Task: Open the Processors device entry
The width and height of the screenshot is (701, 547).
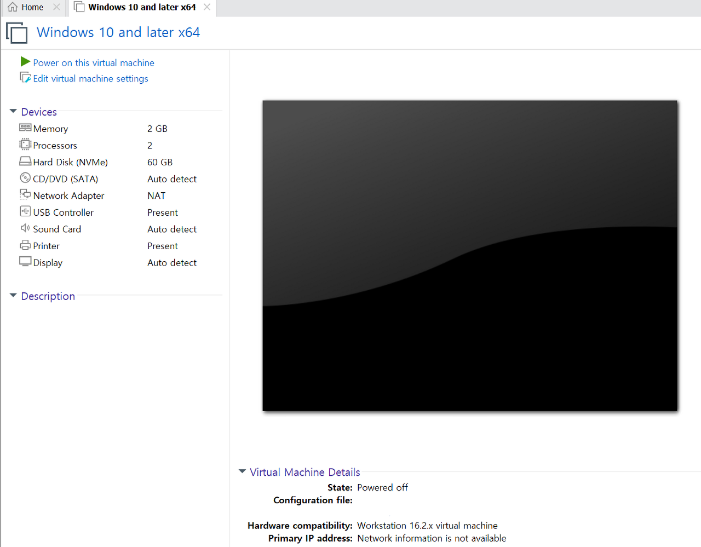Action: [55, 145]
